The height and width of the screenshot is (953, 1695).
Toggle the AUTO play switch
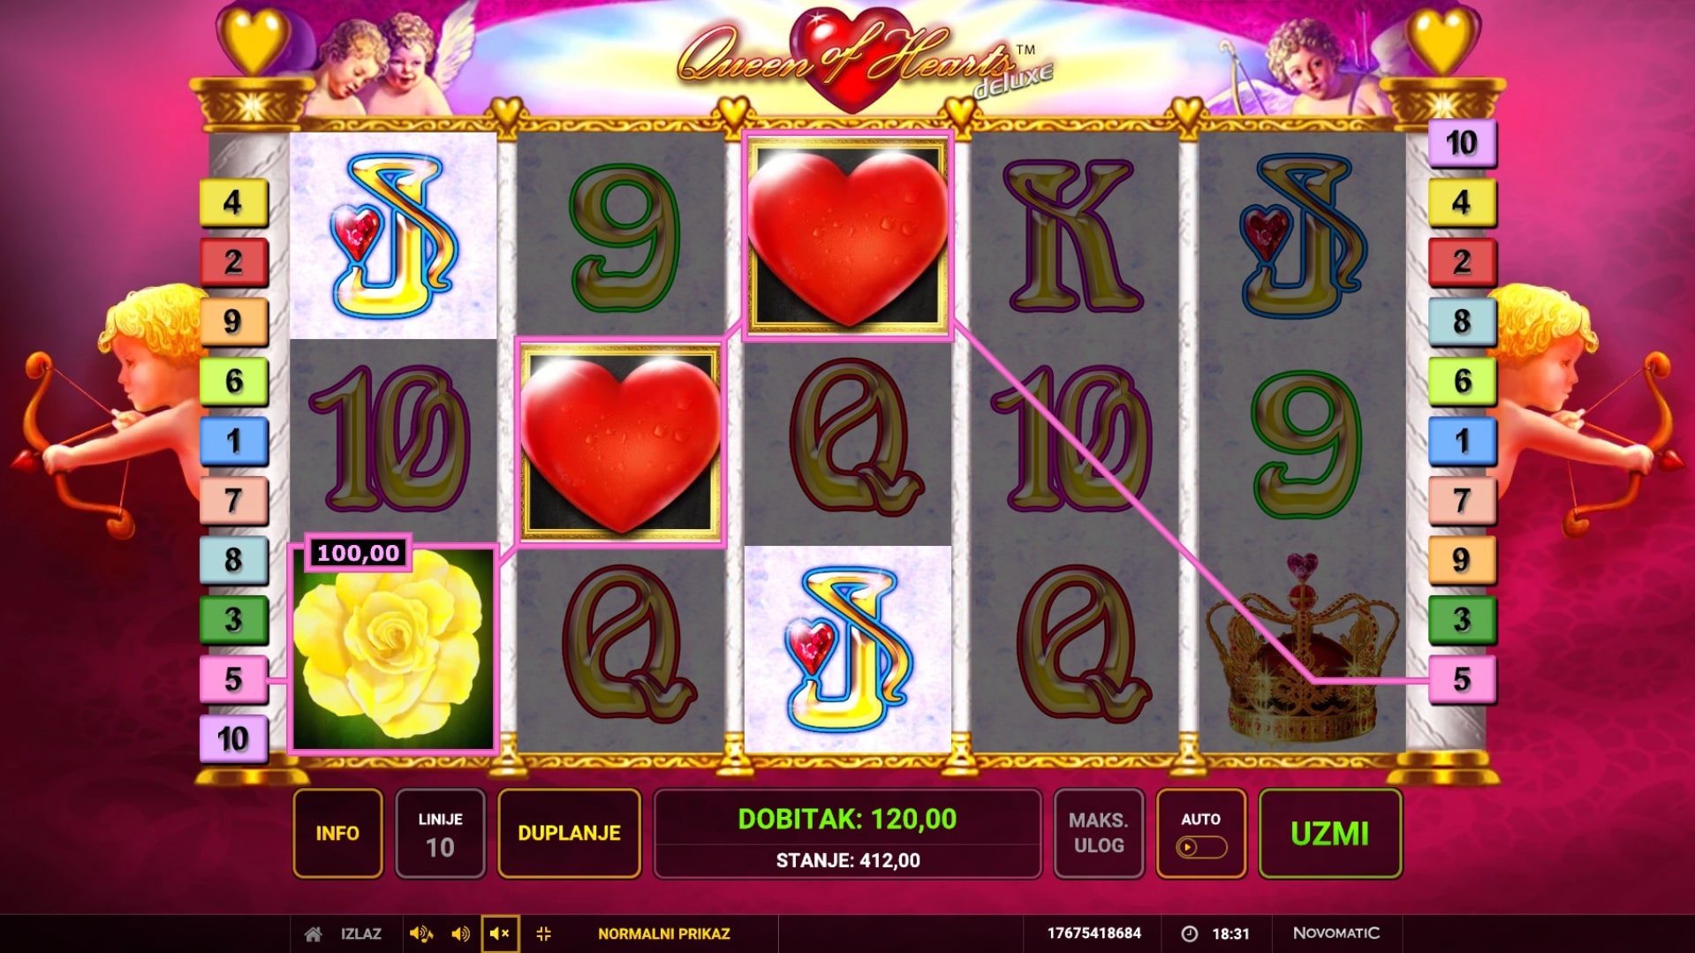pyautogui.click(x=1200, y=847)
